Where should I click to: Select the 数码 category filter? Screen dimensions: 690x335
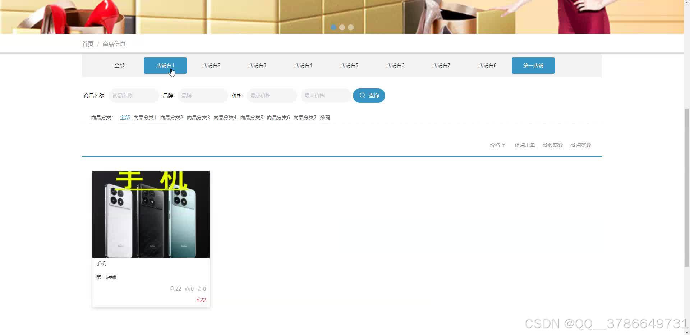point(325,118)
